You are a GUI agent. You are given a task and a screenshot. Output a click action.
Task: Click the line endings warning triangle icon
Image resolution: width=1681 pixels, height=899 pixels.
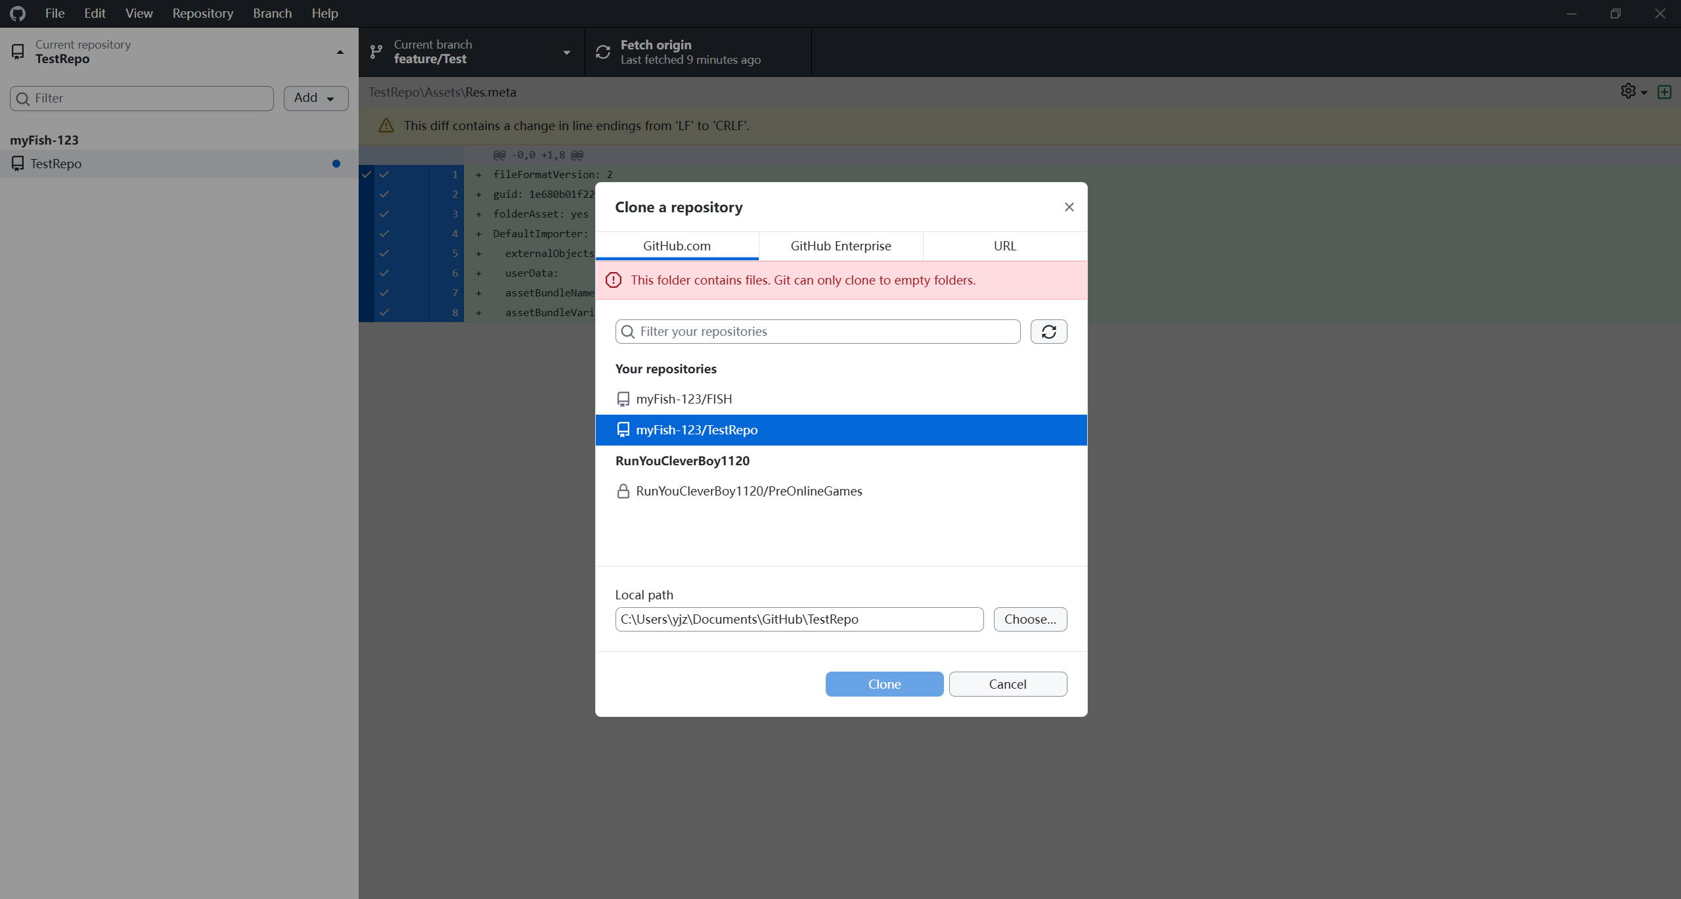tap(386, 126)
